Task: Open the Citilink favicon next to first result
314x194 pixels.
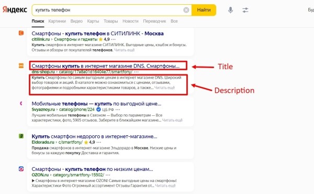Action: [x=21, y=33]
